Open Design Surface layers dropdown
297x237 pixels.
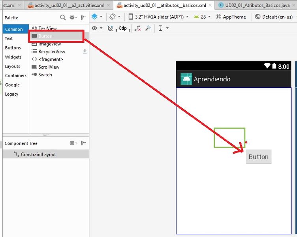(x=97, y=17)
